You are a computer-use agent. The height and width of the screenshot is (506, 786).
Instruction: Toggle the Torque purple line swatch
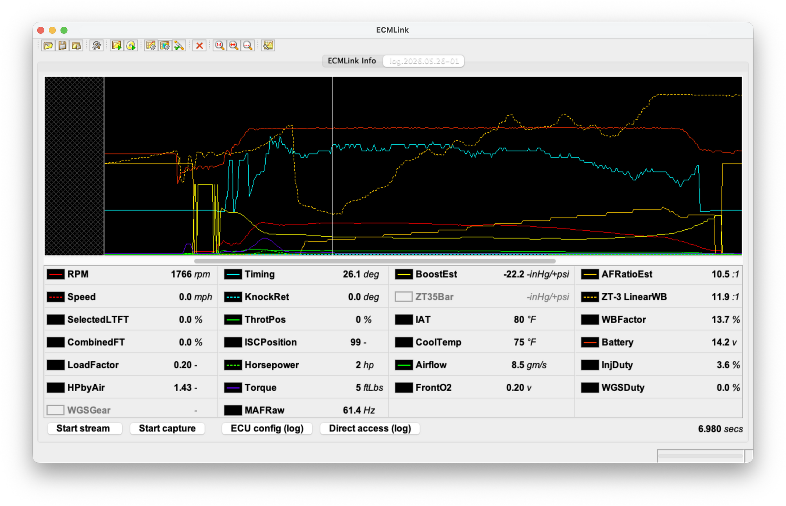[233, 388]
